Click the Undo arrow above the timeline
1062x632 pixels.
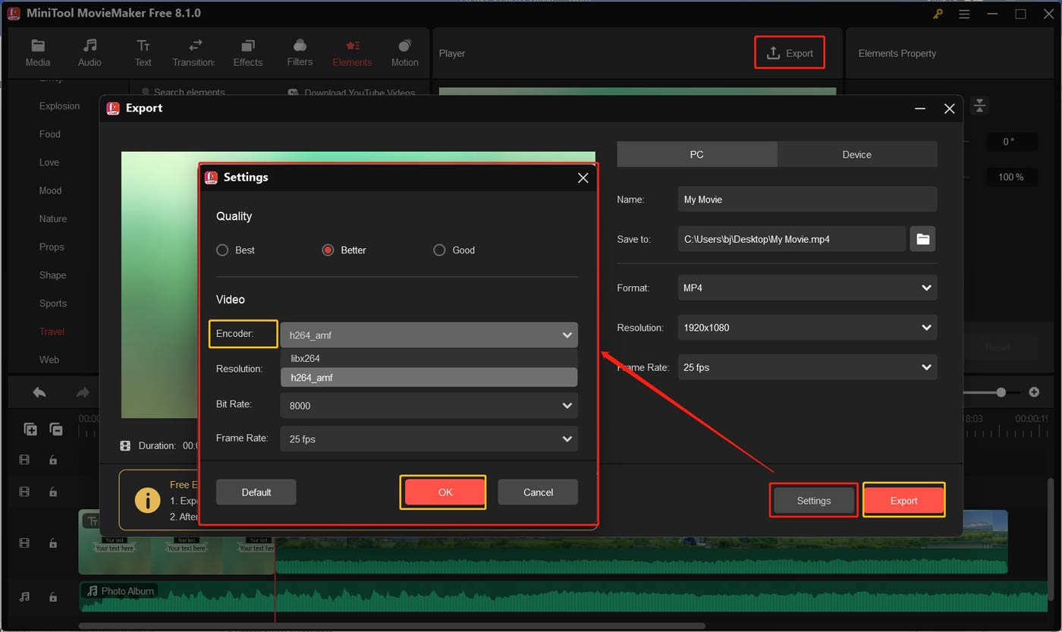[39, 392]
